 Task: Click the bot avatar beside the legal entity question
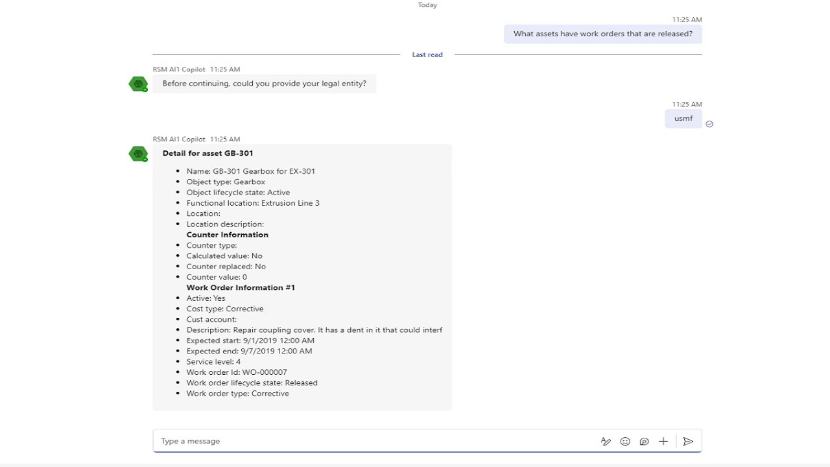tap(138, 84)
